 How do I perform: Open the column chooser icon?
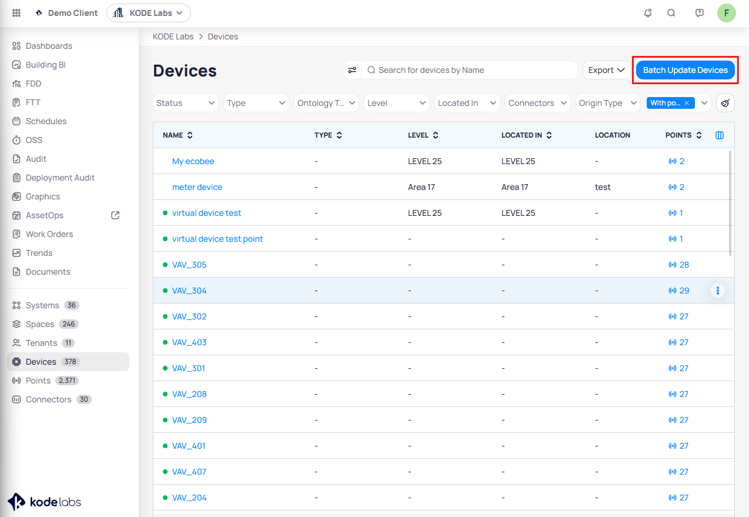click(x=719, y=135)
